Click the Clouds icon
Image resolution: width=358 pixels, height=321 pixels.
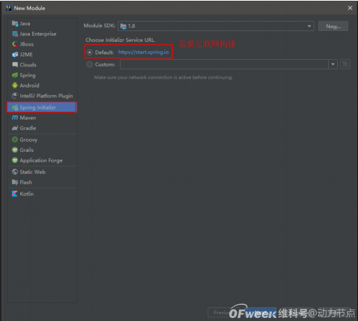click(x=15, y=65)
